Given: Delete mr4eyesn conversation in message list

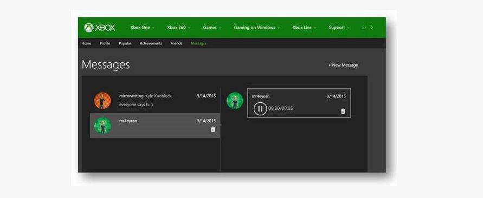Looking at the screenshot, I should pyautogui.click(x=212, y=130).
